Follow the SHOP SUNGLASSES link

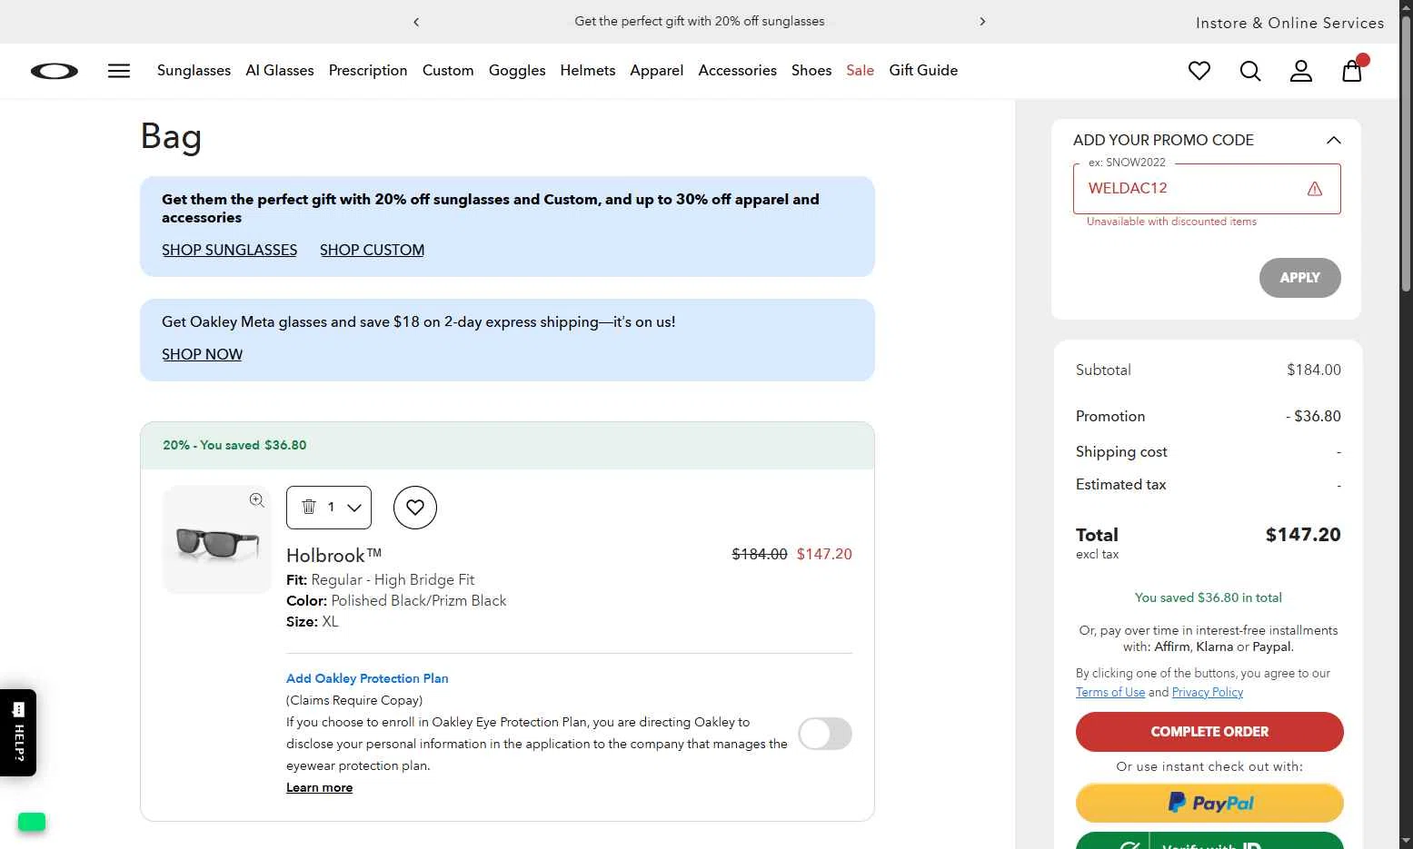click(x=230, y=250)
